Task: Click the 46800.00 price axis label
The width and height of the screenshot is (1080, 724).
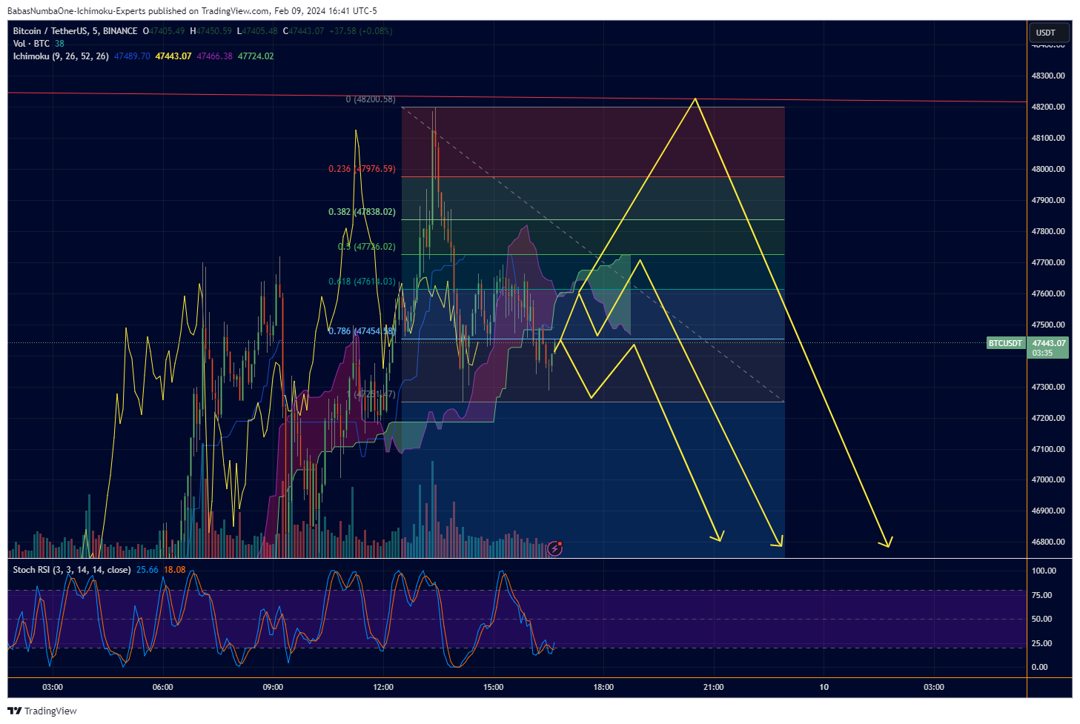Action: tap(1049, 542)
